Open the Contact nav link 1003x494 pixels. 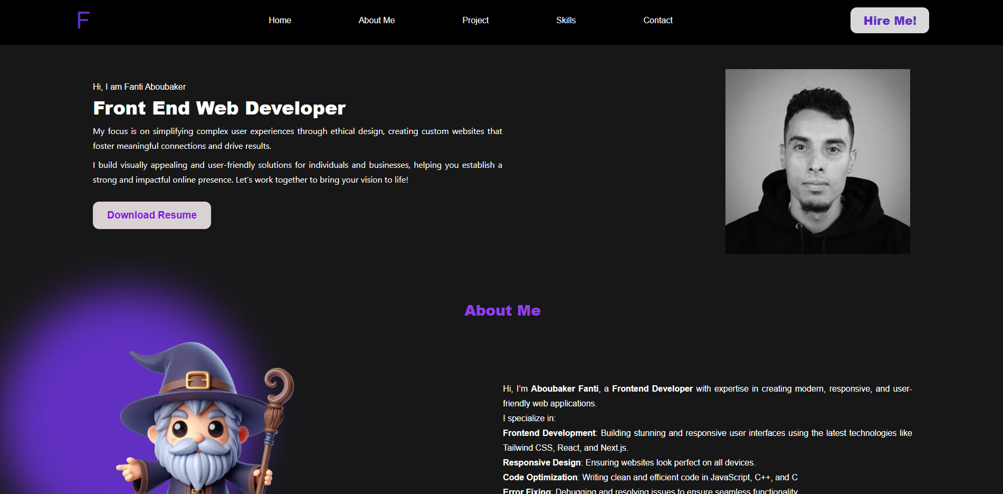(658, 20)
